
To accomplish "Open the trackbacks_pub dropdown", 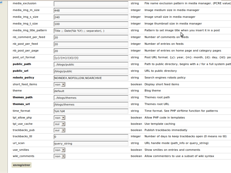I will tap(59, 130).
